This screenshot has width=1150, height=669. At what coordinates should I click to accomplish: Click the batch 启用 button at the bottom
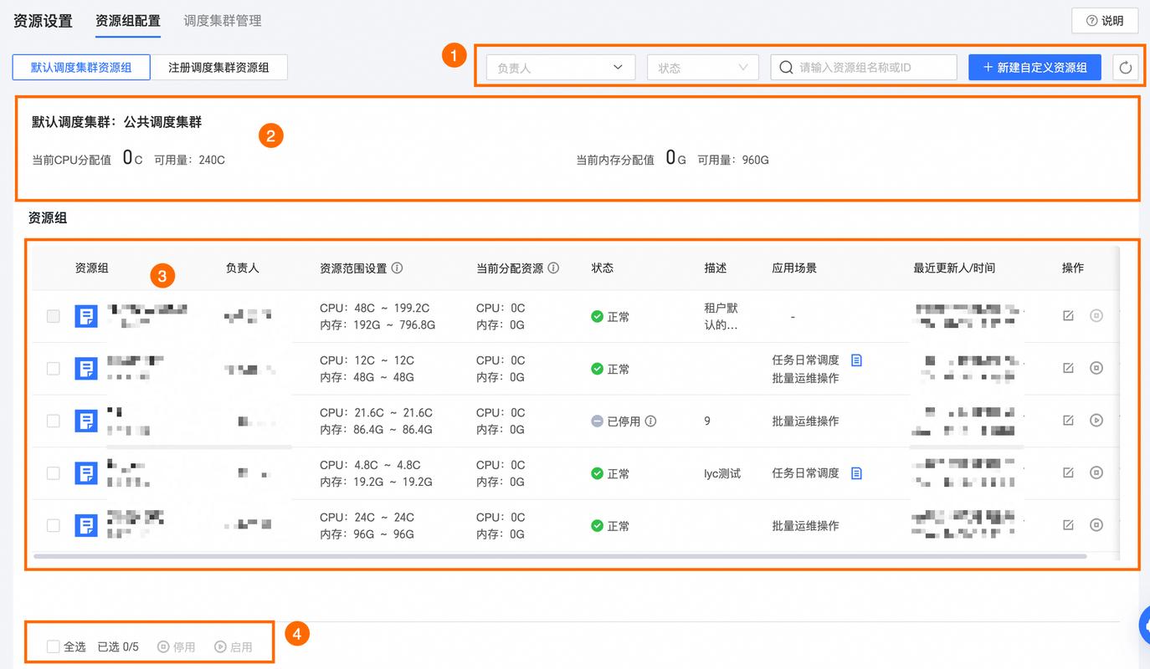(x=233, y=646)
